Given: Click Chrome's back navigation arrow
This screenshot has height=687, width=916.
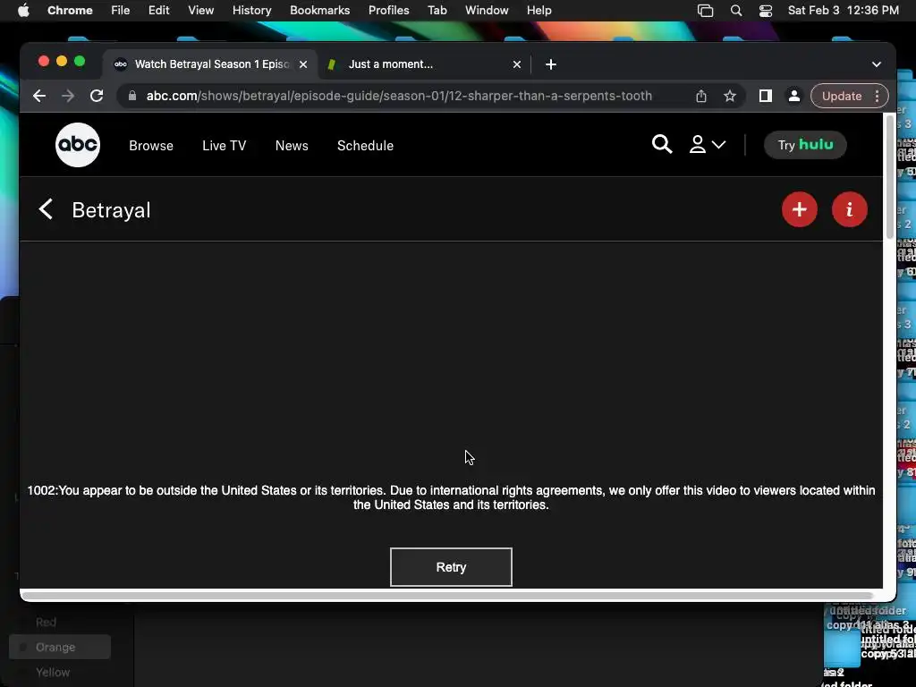Looking at the screenshot, I should click(x=39, y=96).
